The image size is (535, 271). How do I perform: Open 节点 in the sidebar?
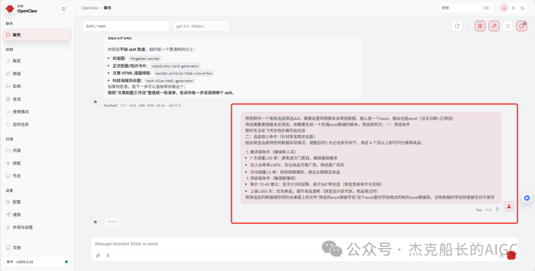point(37,176)
